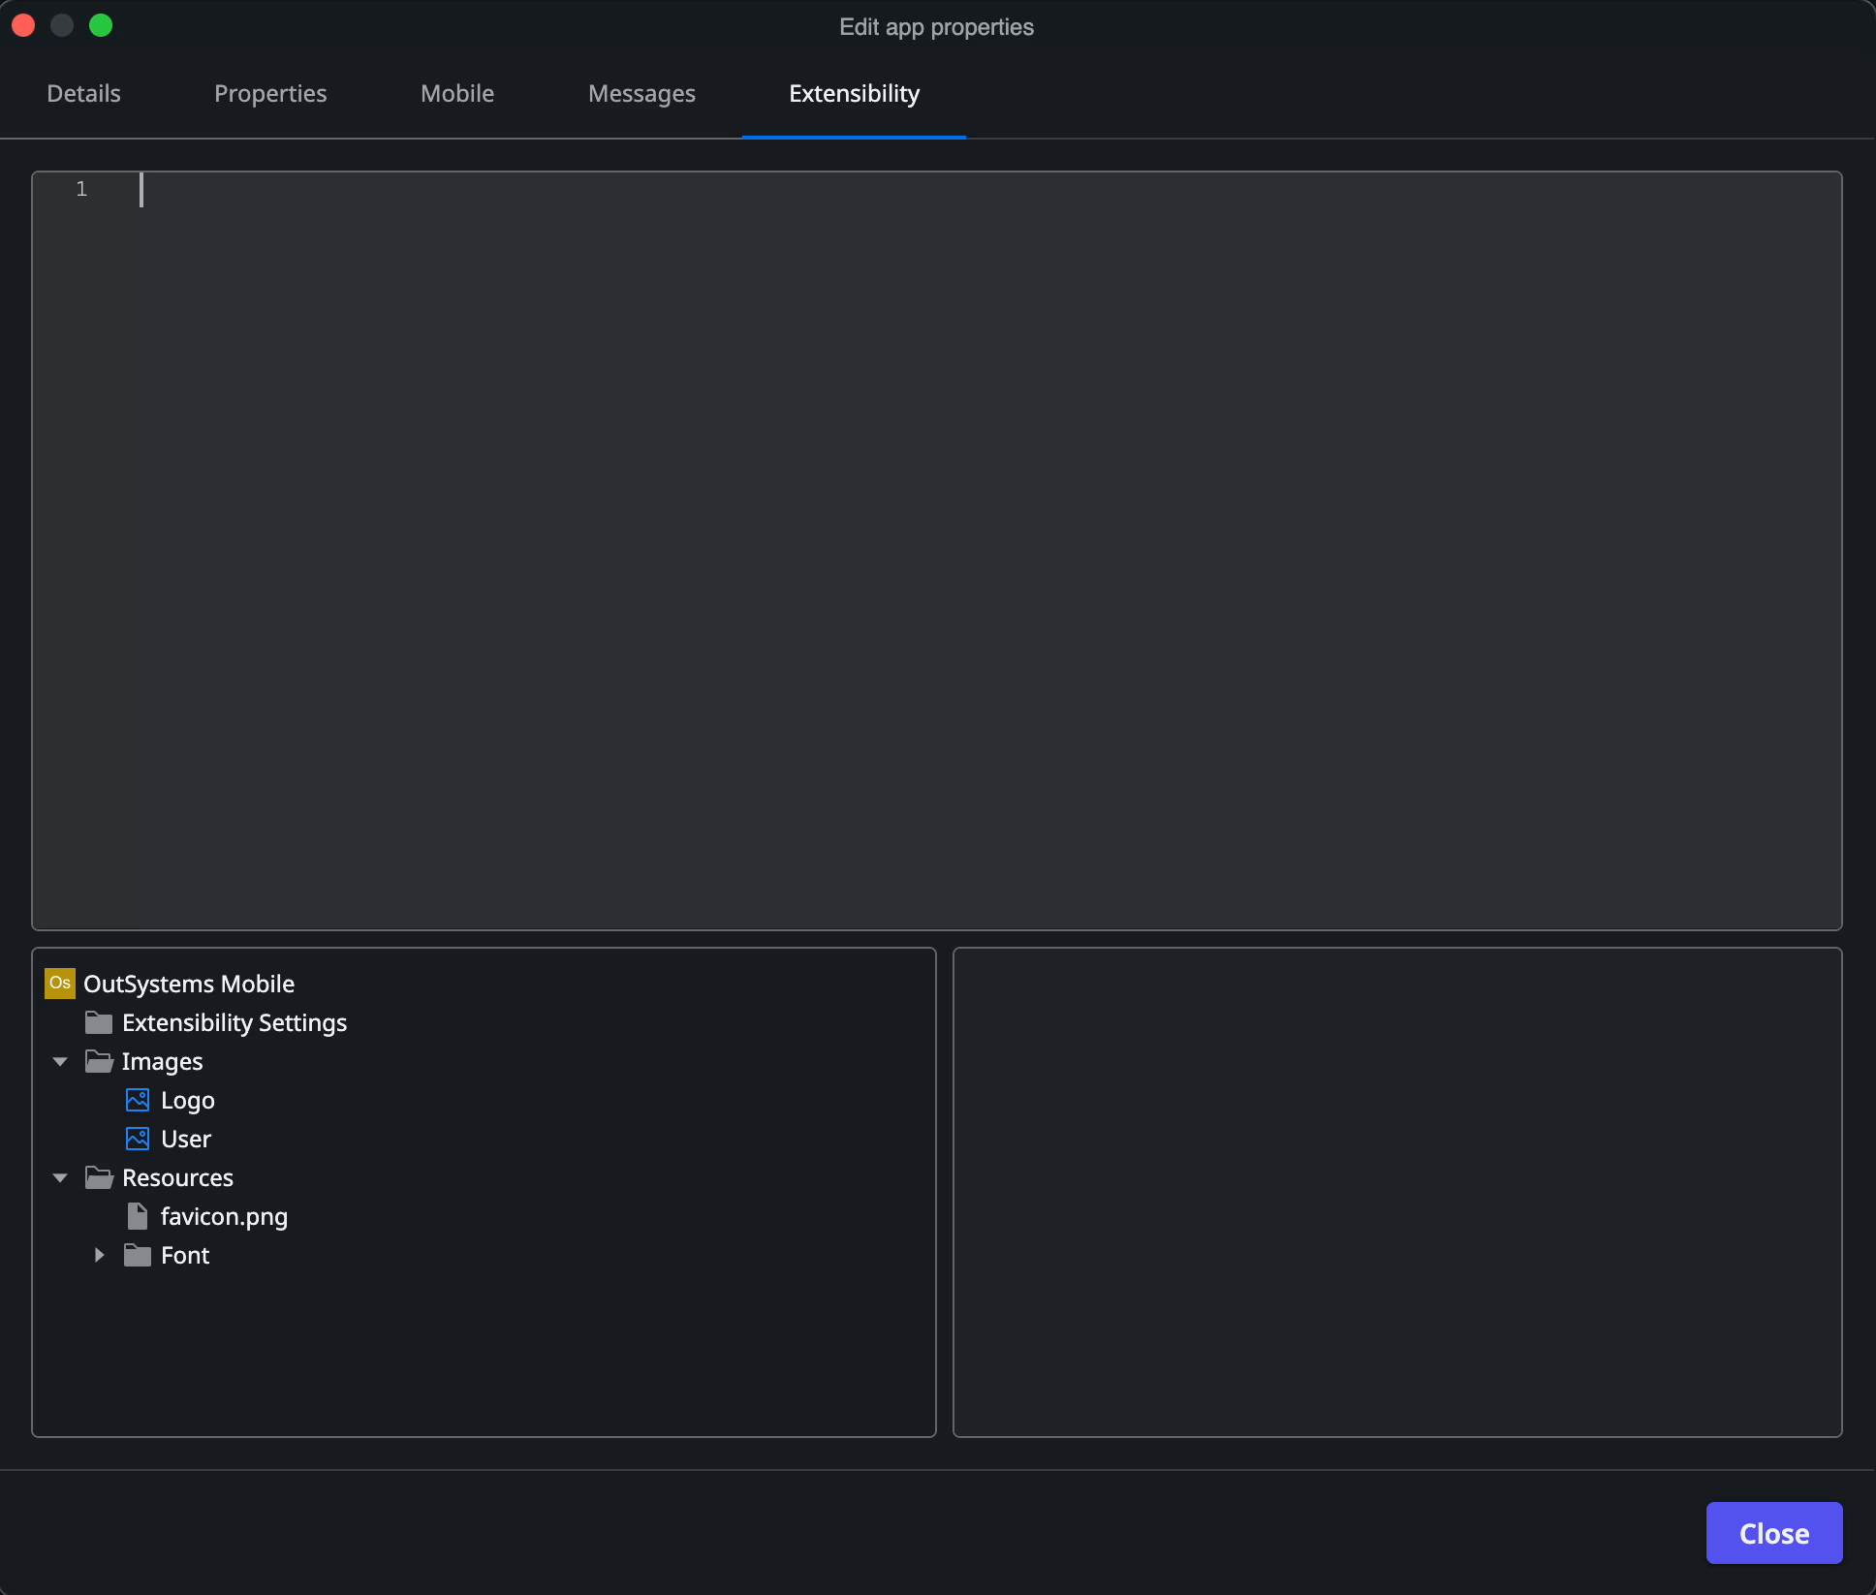This screenshot has width=1876, height=1595.
Task: Click the green maximize window control
Action: 101,25
